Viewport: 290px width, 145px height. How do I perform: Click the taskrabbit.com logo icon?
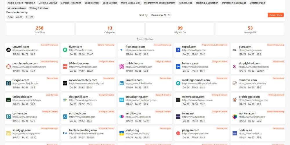pos(8,100)
